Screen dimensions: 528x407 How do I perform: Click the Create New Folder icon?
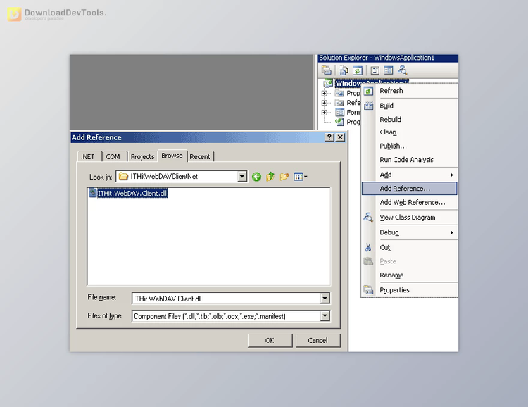point(284,177)
